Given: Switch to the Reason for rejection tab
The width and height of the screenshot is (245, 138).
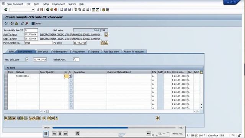Looking at the screenshot, I should (134, 51).
